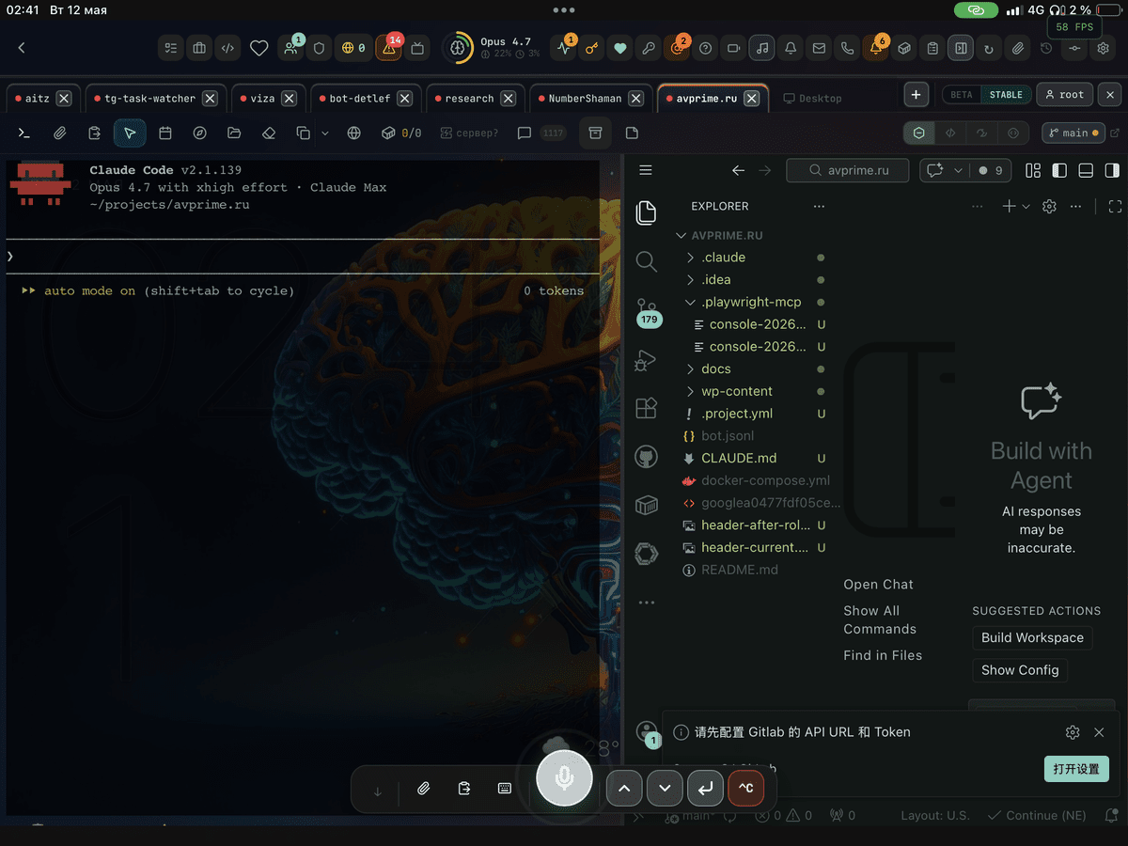Open the dropdown arrow next to the copy icon

pyautogui.click(x=325, y=133)
